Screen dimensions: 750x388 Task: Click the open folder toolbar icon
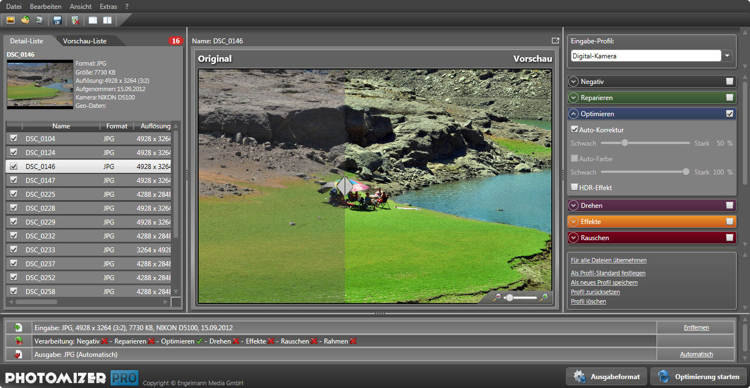[25, 21]
